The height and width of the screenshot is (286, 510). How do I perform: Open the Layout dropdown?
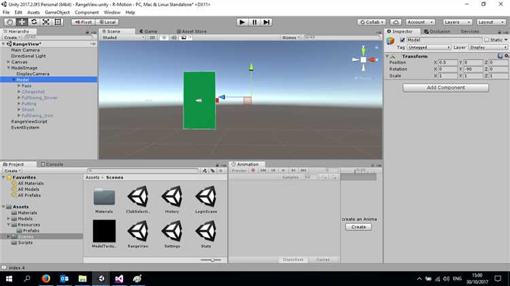(x=491, y=22)
